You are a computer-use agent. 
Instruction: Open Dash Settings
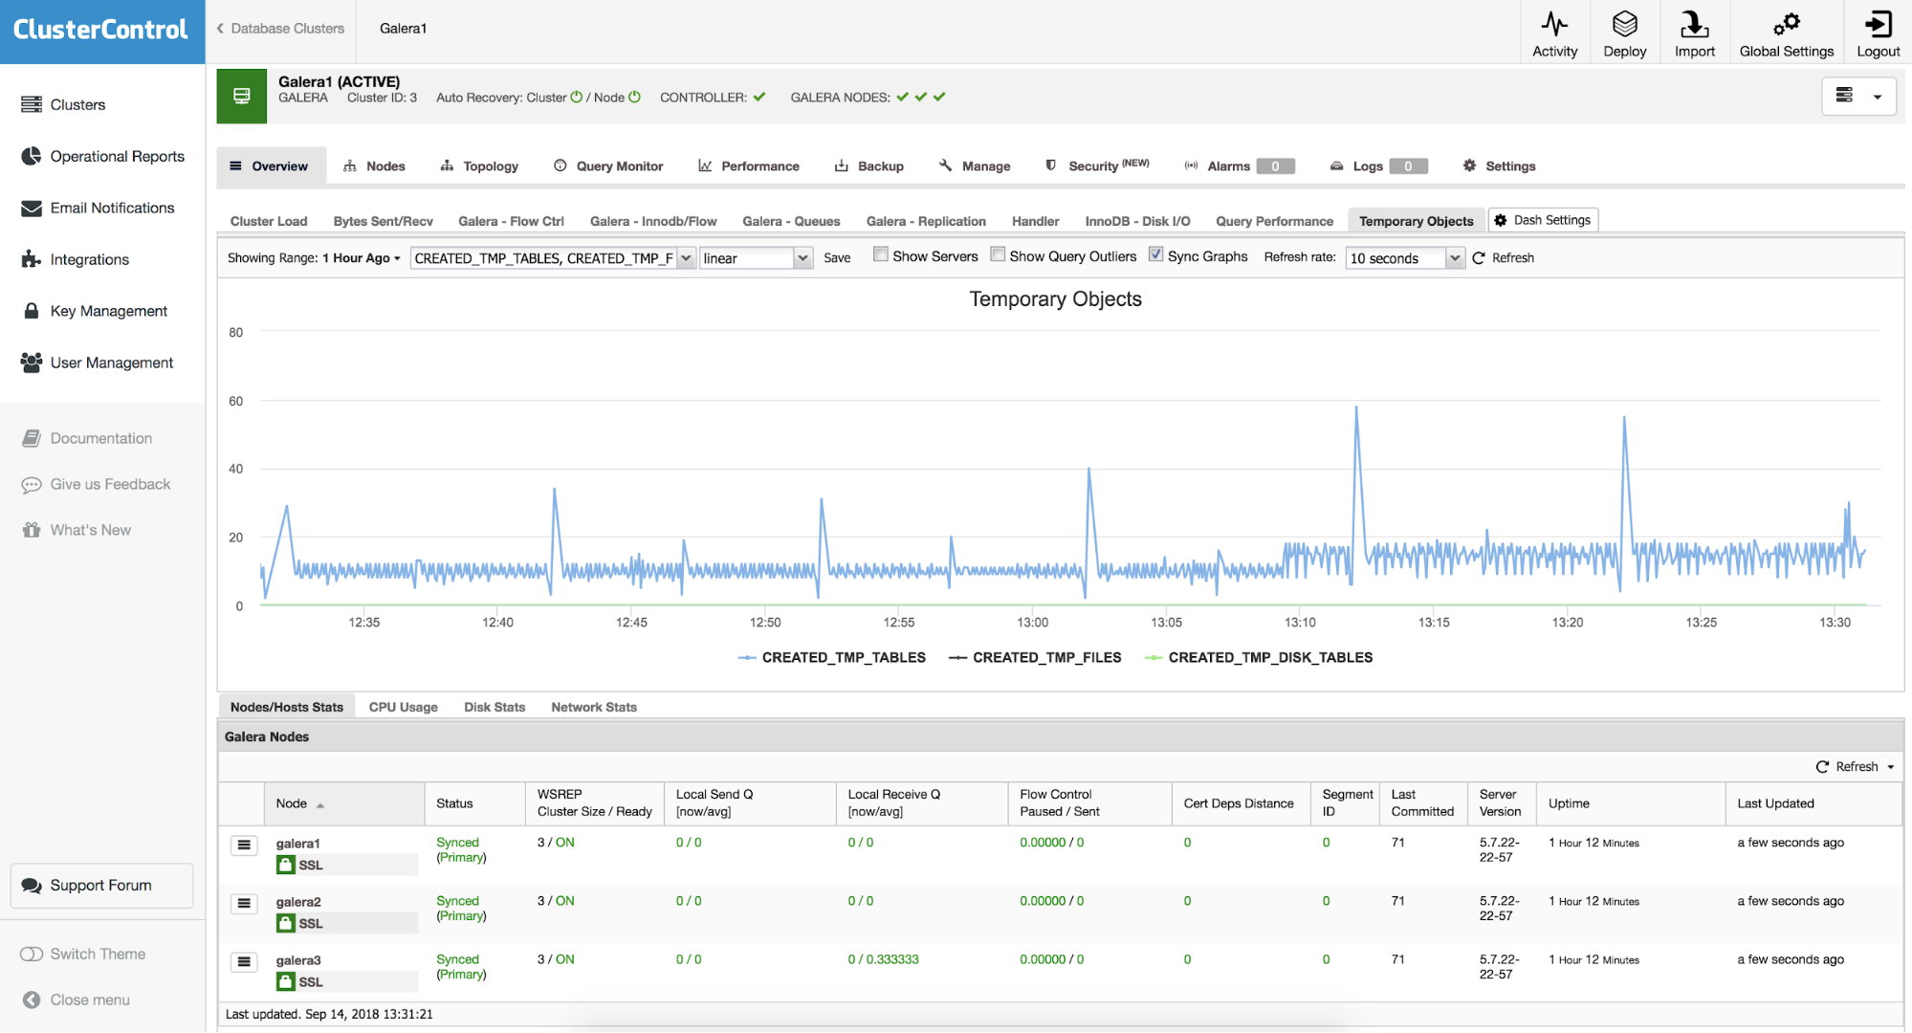(x=1543, y=220)
